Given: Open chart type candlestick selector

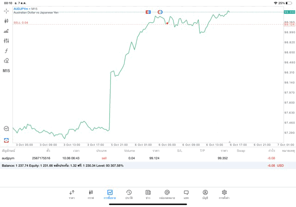Looking at the screenshot, I should coord(6,21).
